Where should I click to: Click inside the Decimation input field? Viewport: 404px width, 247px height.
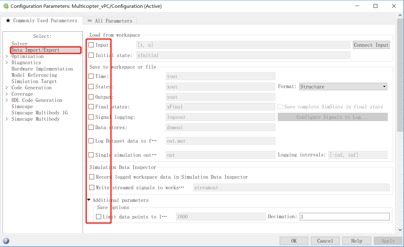(x=344, y=217)
